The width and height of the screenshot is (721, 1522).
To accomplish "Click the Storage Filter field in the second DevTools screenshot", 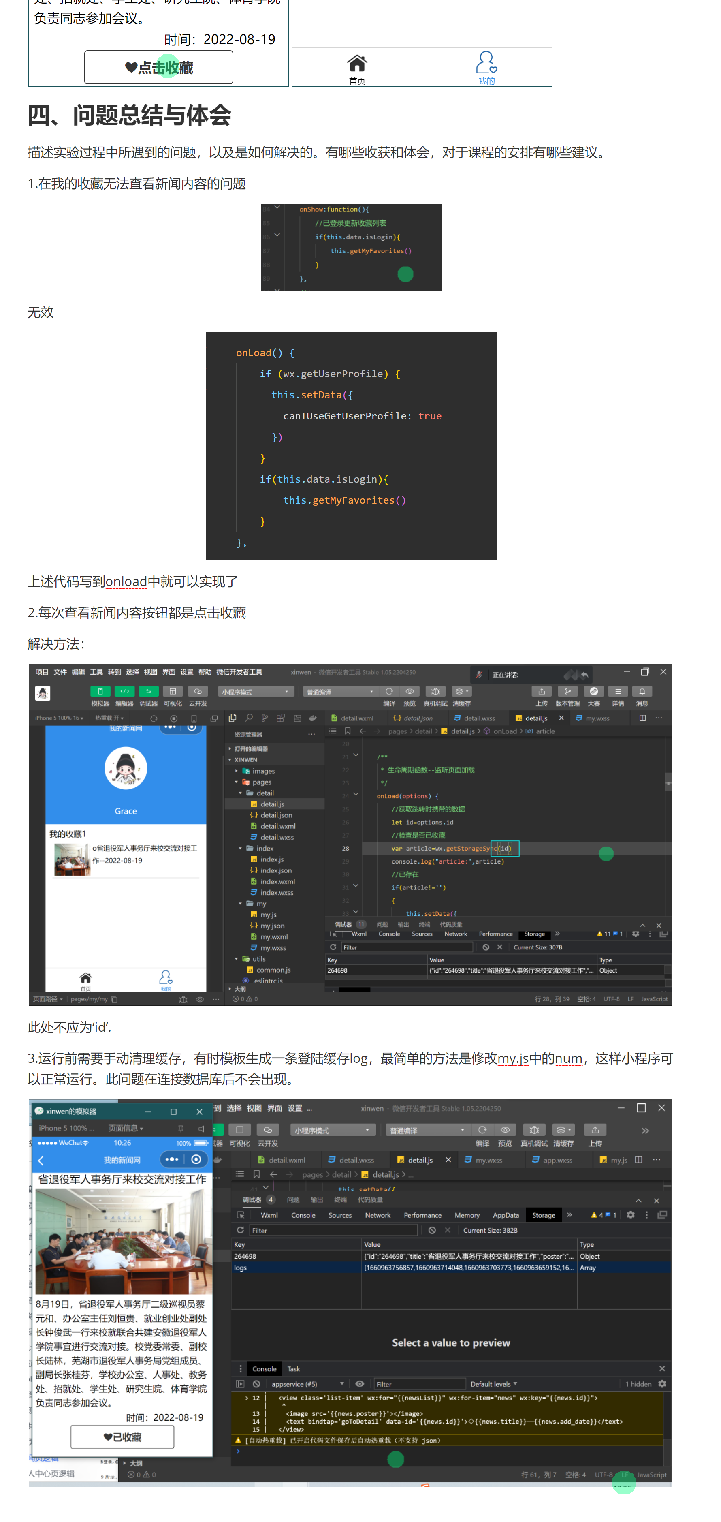I will [333, 1230].
